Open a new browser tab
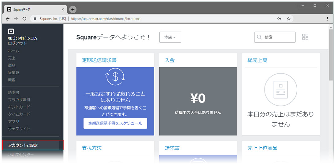Screen dimensions: 335x166 tap(73, 10)
